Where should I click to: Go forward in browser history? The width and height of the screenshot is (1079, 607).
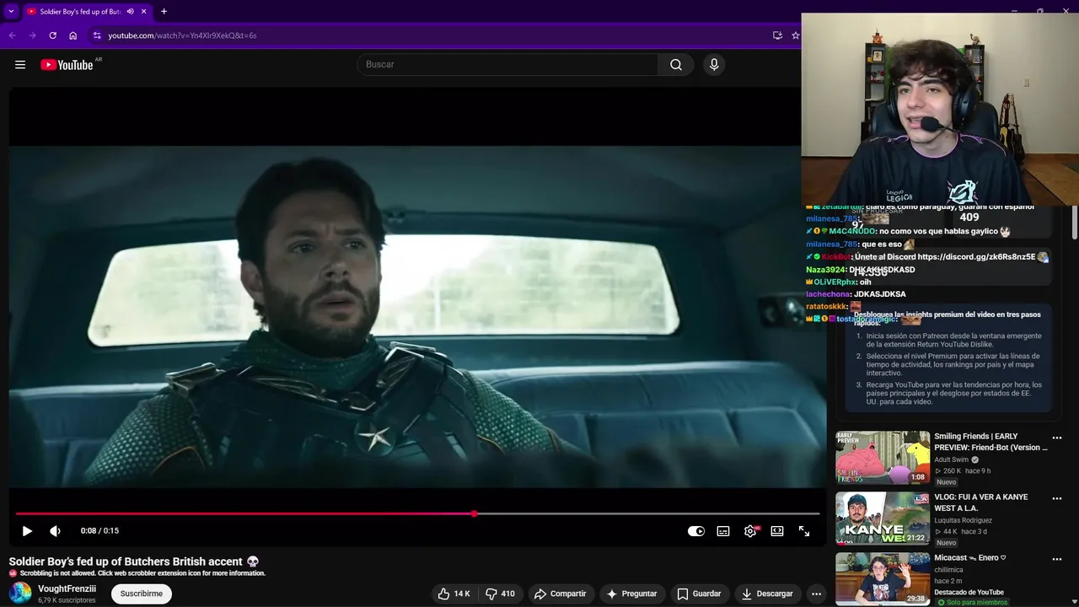click(x=32, y=35)
